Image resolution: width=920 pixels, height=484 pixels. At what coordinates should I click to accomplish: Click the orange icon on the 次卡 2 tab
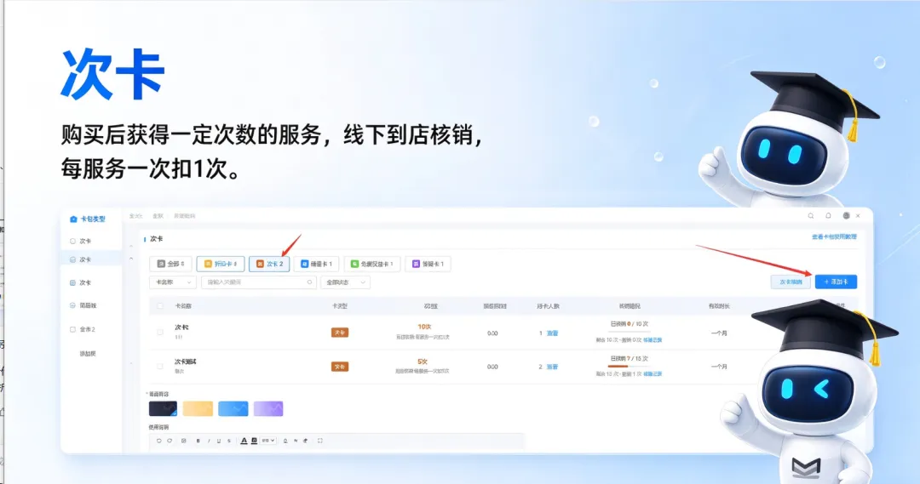pos(260,265)
